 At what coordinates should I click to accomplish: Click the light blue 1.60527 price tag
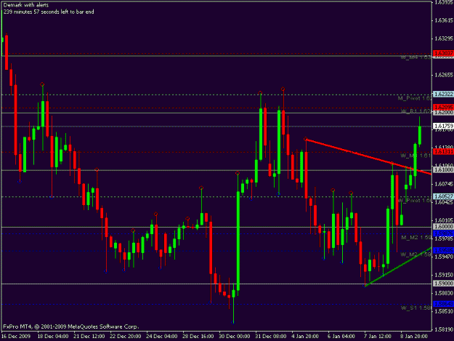coord(443,196)
